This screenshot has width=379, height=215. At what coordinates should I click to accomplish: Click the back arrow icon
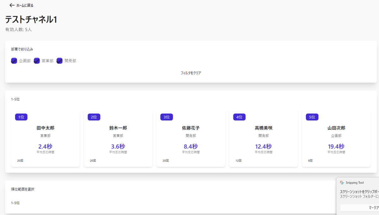pos(12,5)
